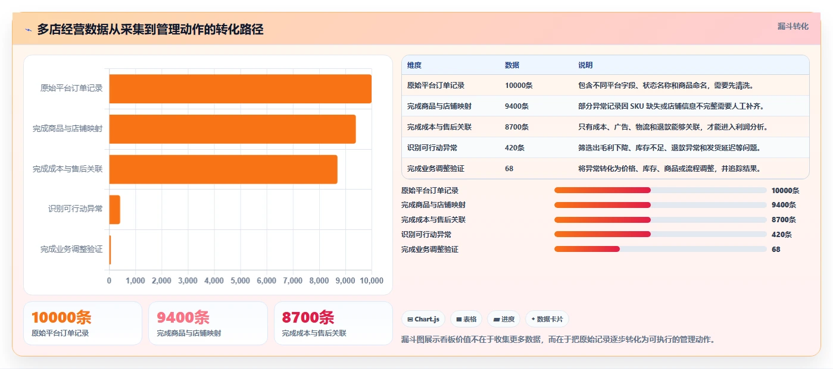Click the 进度 tag chip
Viewport: 833px width, 369px height.
point(504,319)
